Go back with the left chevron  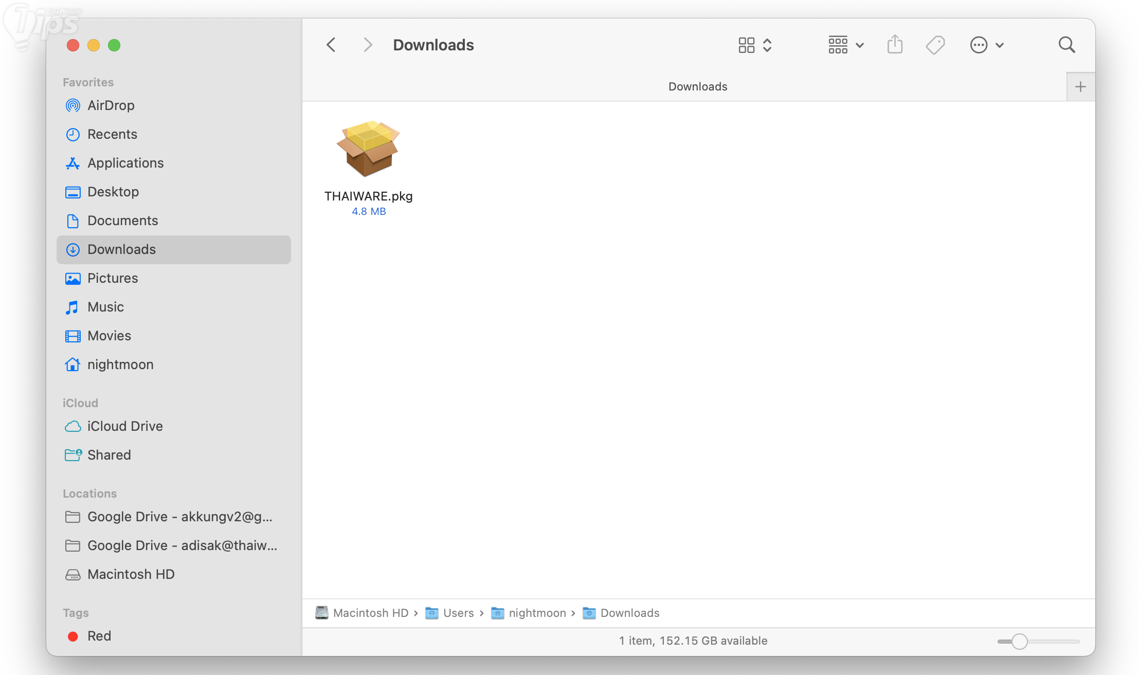point(331,45)
